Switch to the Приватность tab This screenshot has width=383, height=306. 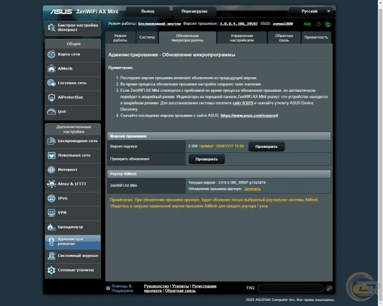316,38
